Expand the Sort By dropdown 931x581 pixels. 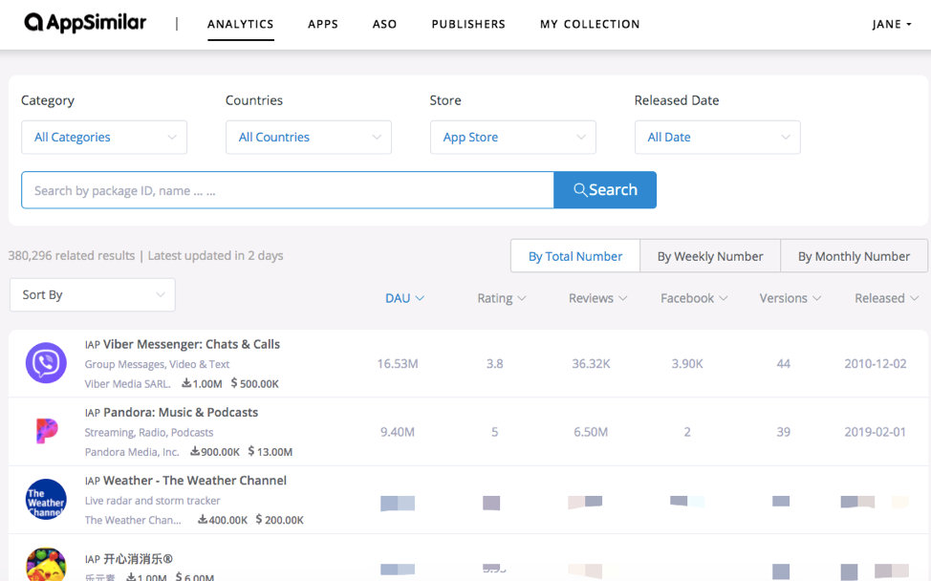93,295
